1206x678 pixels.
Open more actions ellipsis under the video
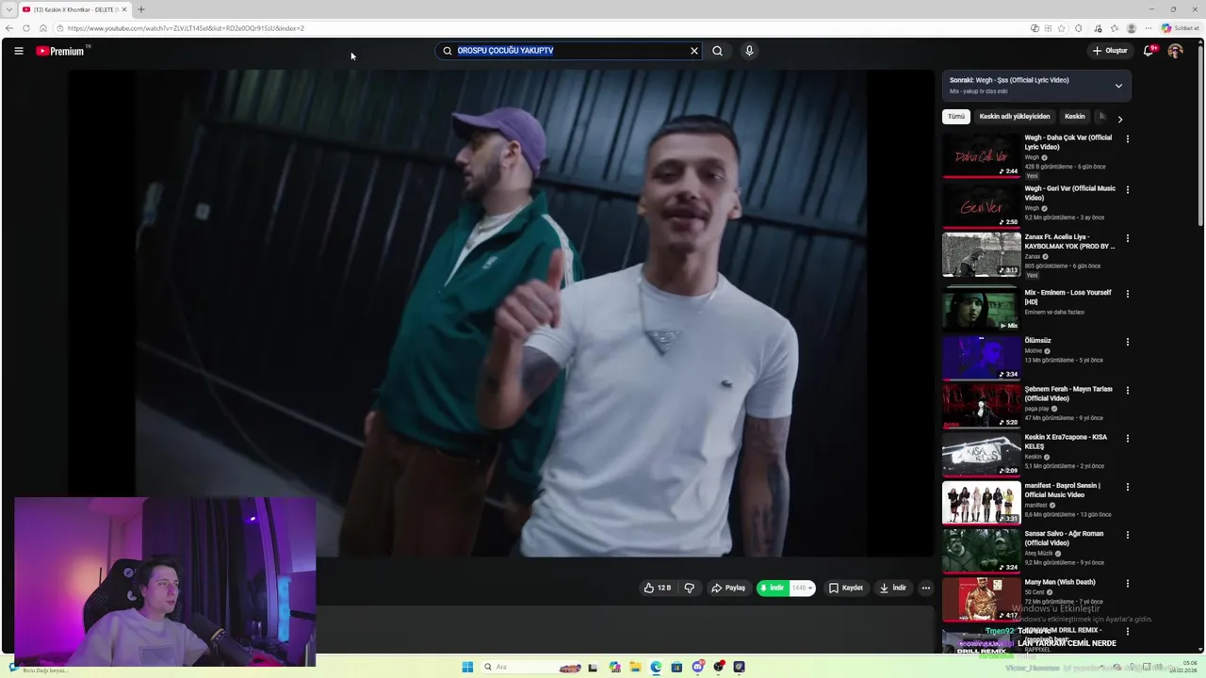click(x=926, y=588)
